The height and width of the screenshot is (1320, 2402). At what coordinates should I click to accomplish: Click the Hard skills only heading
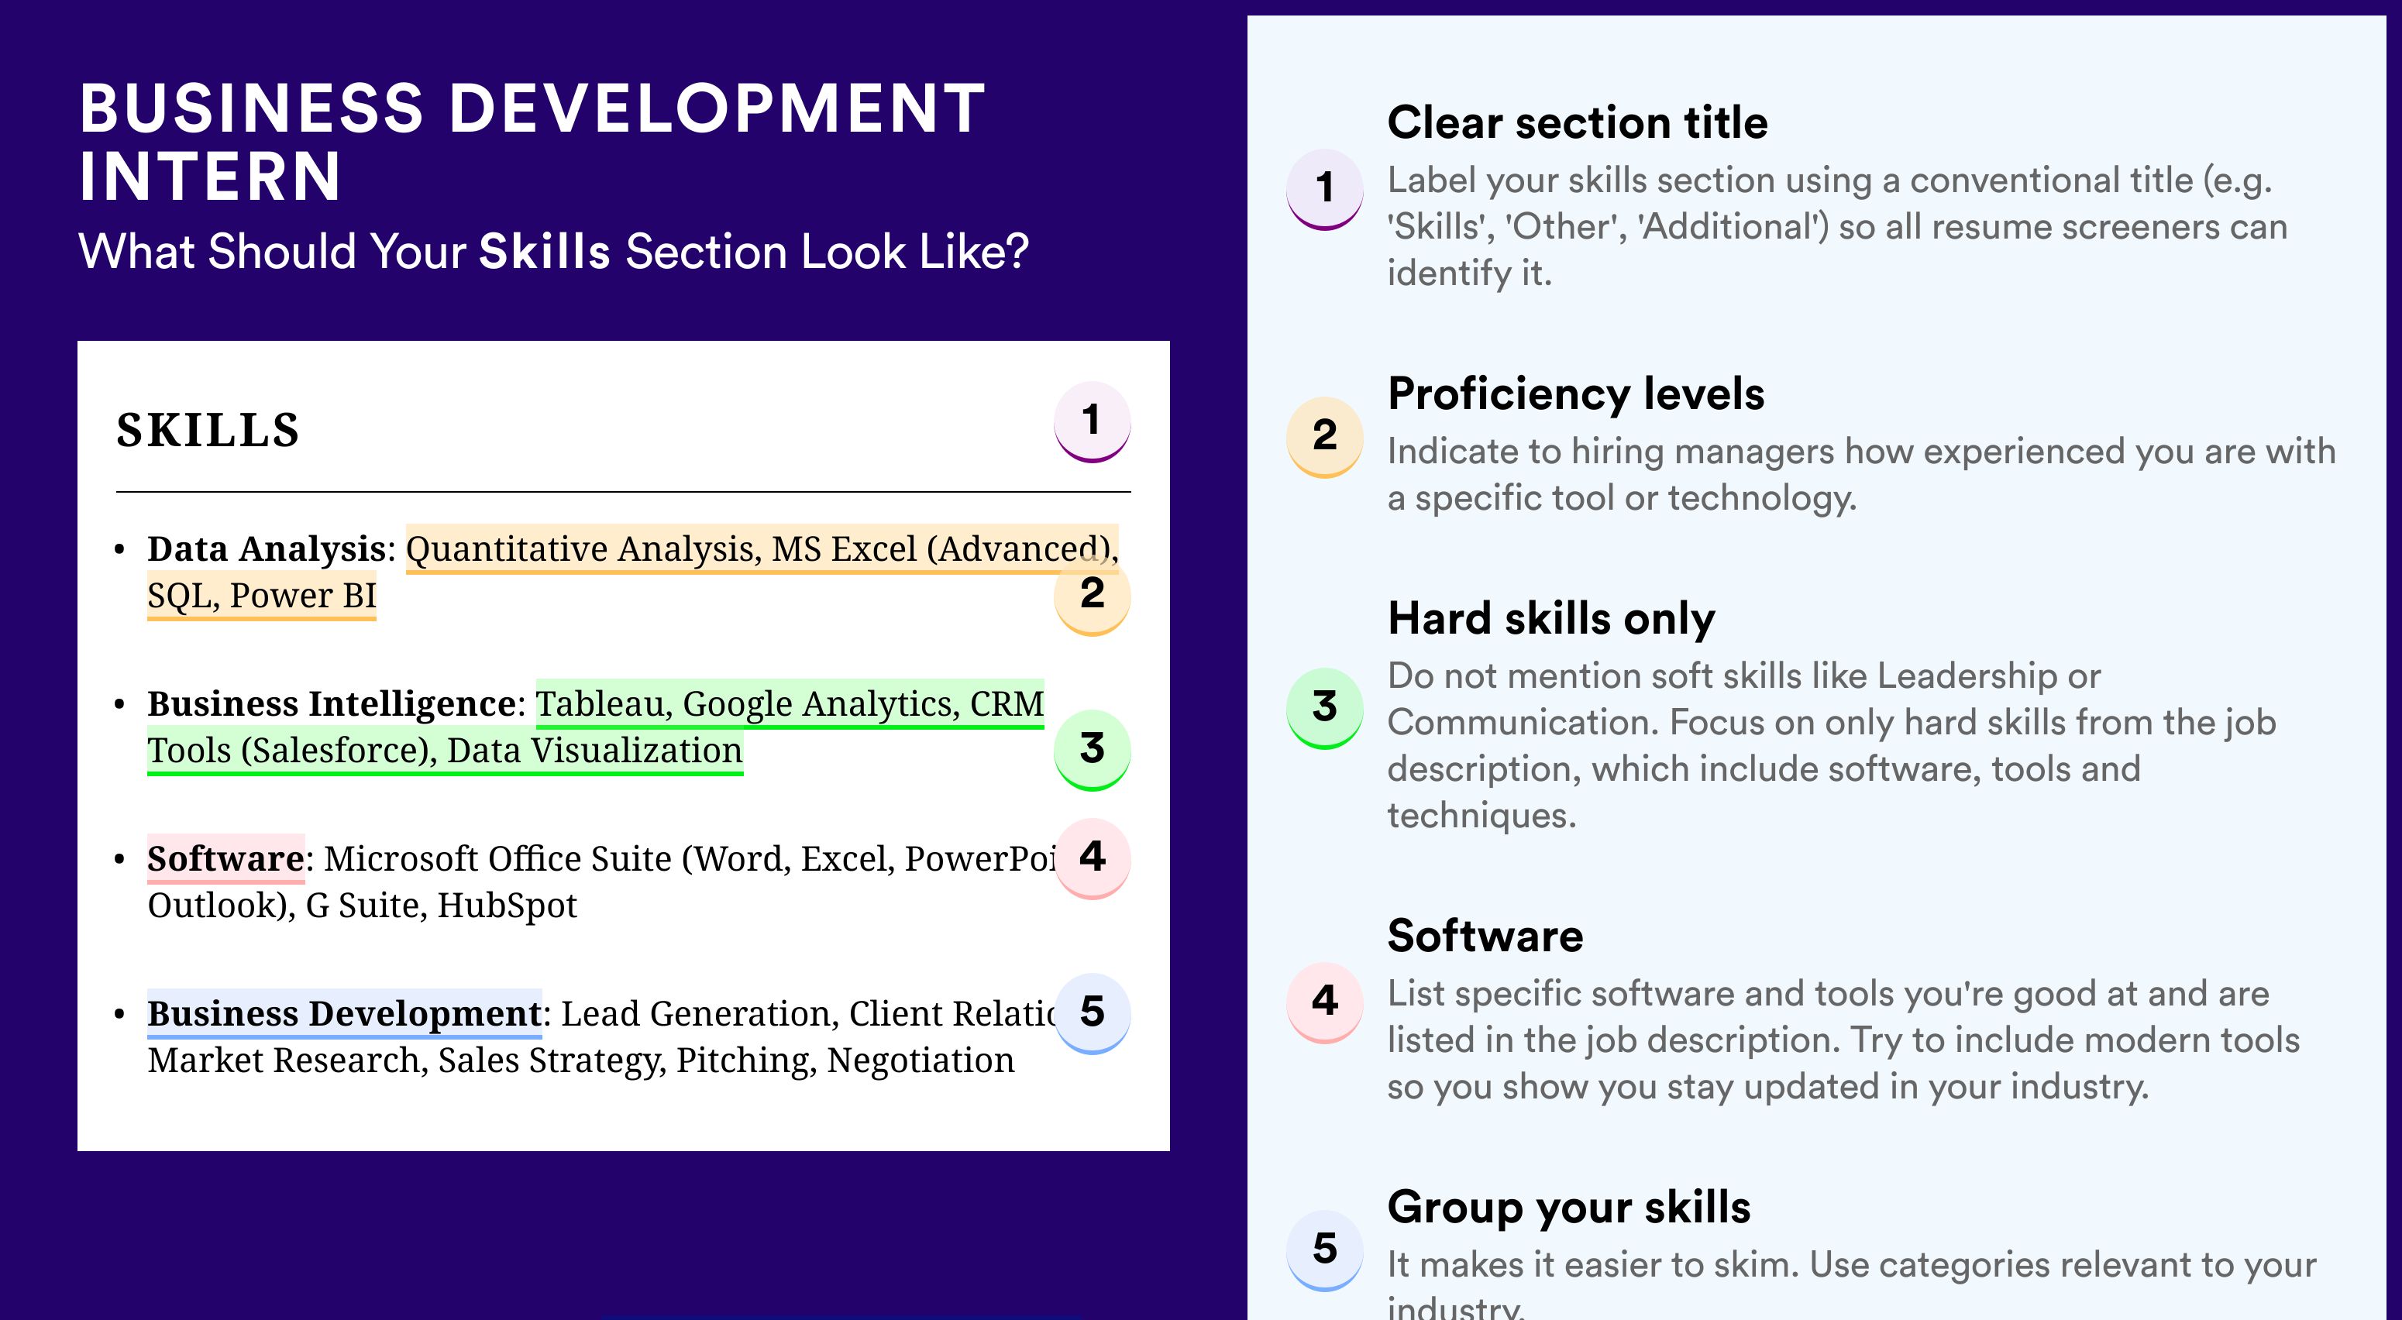click(x=1551, y=618)
